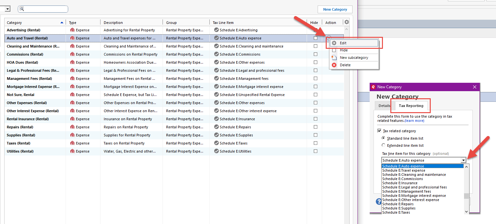The image size is (496, 224).
Task: Select Hide in the context menu
Action: click(354, 50)
